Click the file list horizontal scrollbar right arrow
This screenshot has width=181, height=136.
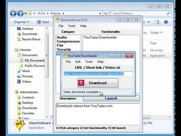point(170,117)
